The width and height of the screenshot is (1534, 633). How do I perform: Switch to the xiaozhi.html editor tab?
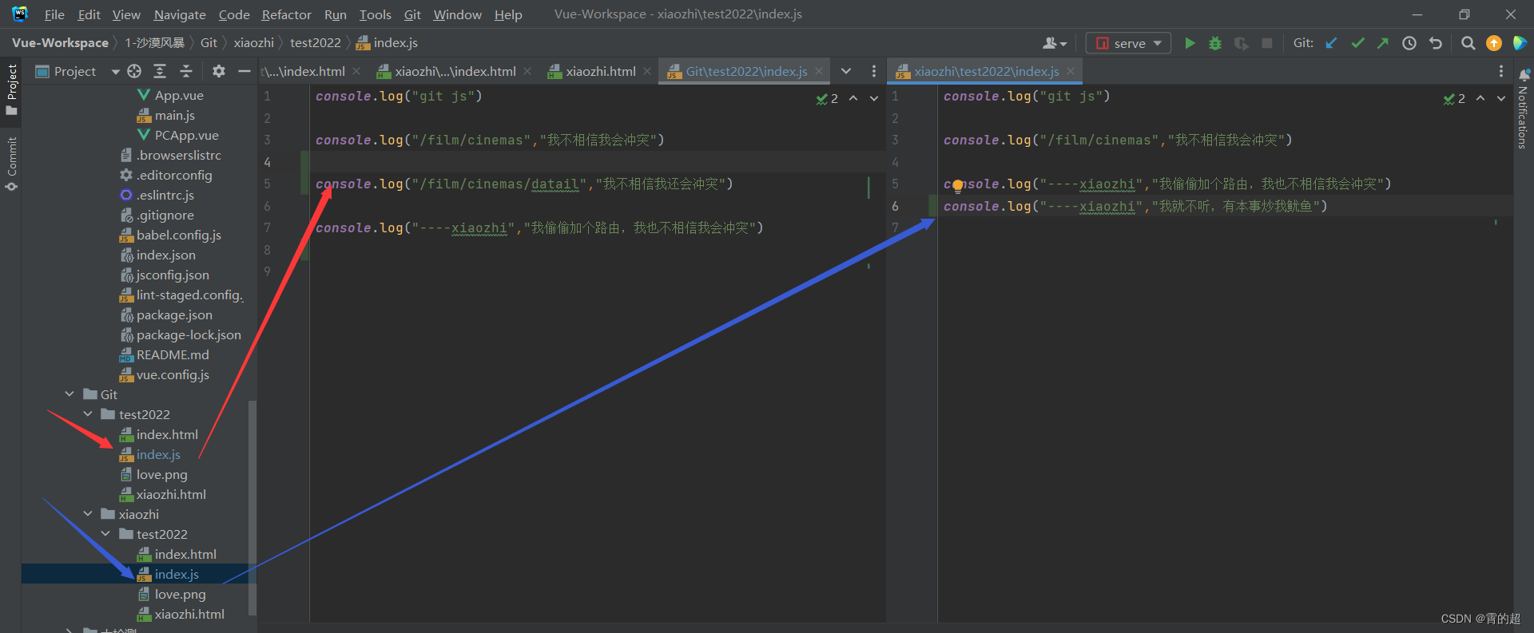[x=600, y=71]
